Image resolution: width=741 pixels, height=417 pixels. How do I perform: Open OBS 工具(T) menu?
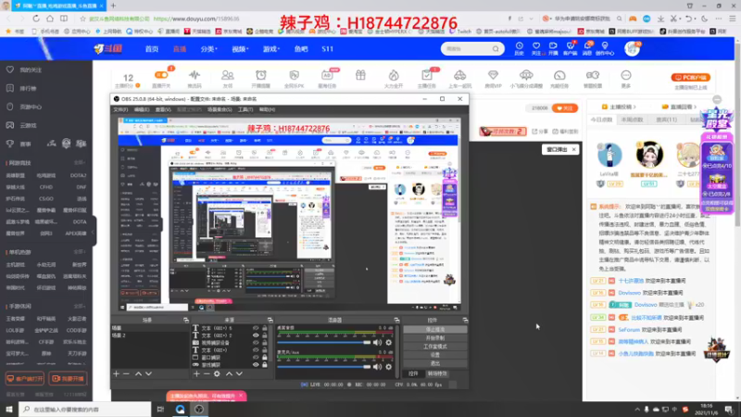point(245,109)
